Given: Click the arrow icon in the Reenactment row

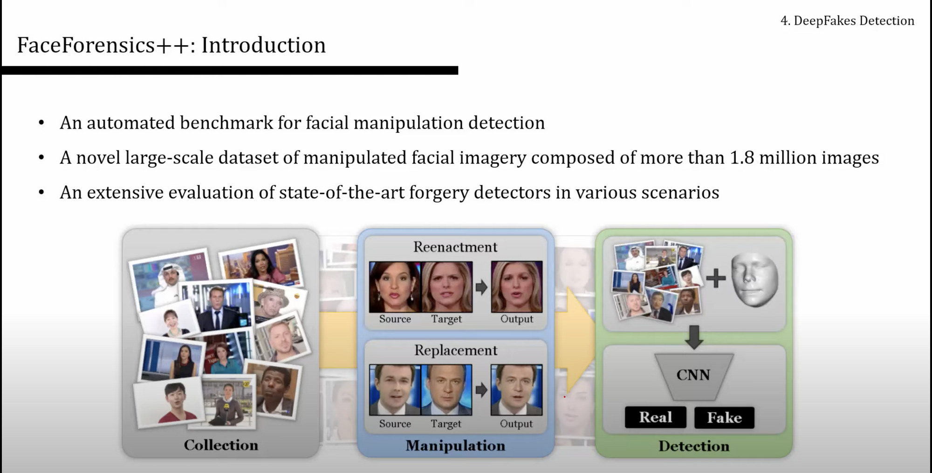Looking at the screenshot, I should 481,287.
